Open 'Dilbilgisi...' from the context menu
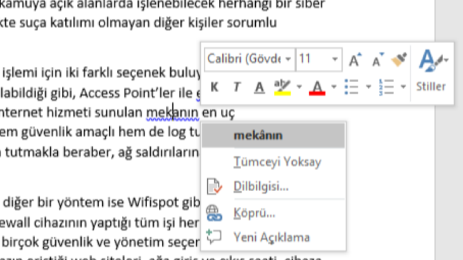This screenshot has height=260, width=463. [273, 187]
